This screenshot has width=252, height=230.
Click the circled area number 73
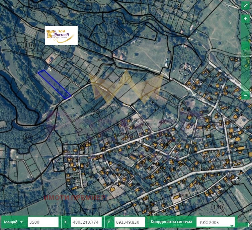point(176,5)
